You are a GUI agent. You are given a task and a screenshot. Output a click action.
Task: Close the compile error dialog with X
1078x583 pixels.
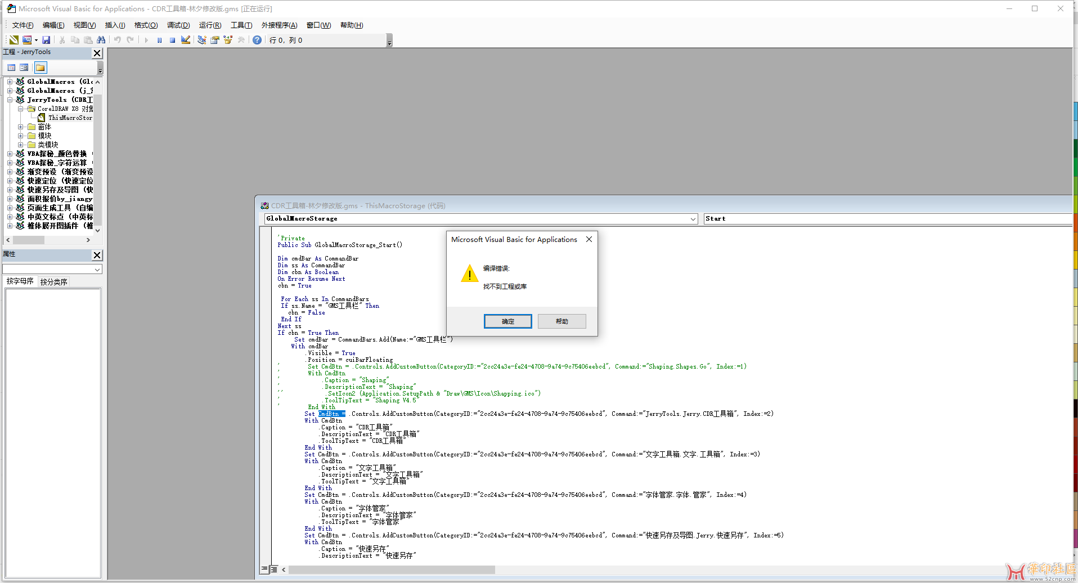[589, 239]
